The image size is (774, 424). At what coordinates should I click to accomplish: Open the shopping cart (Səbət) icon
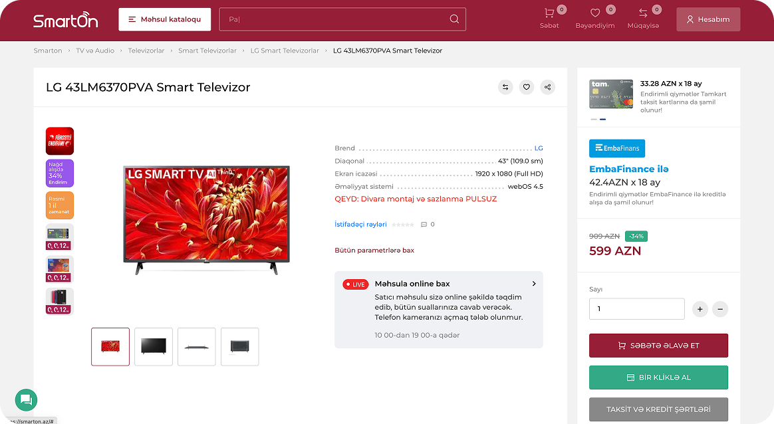coord(549,14)
